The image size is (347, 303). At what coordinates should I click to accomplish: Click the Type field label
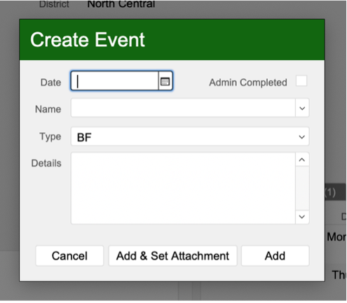click(50, 136)
